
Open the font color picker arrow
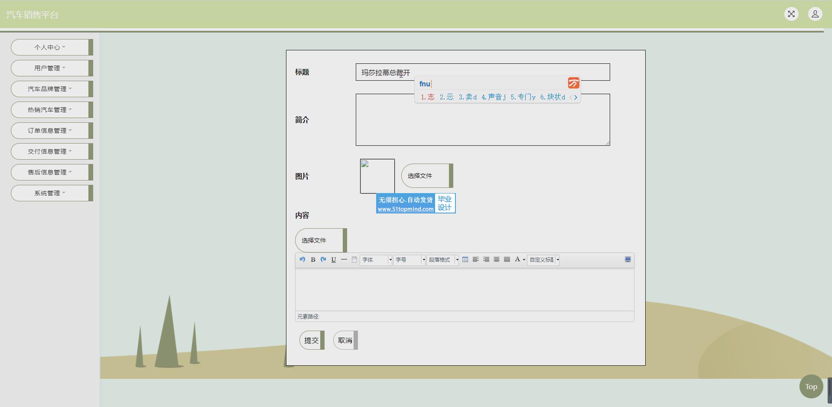[524, 260]
